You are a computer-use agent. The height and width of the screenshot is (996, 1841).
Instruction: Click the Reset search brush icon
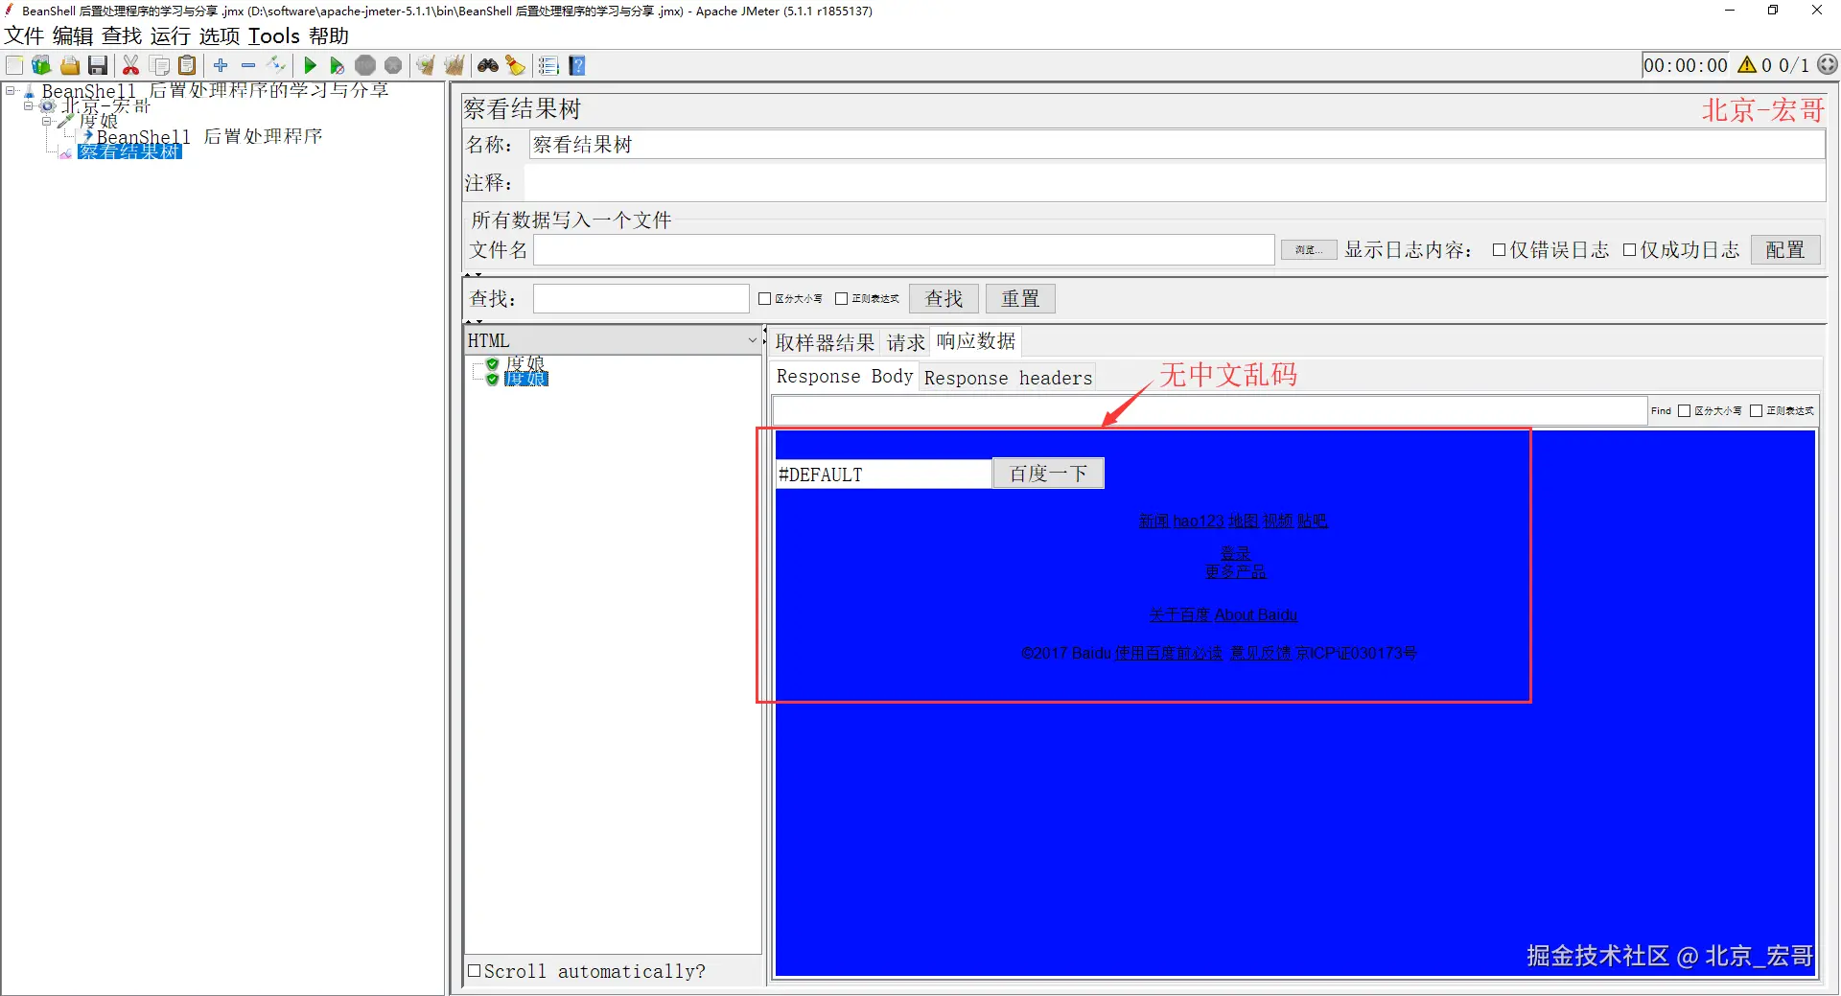[x=516, y=65]
